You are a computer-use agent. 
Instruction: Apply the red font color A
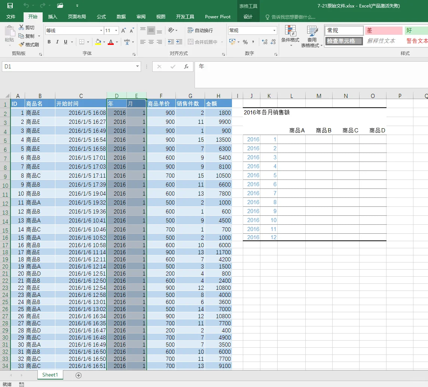(x=111, y=42)
